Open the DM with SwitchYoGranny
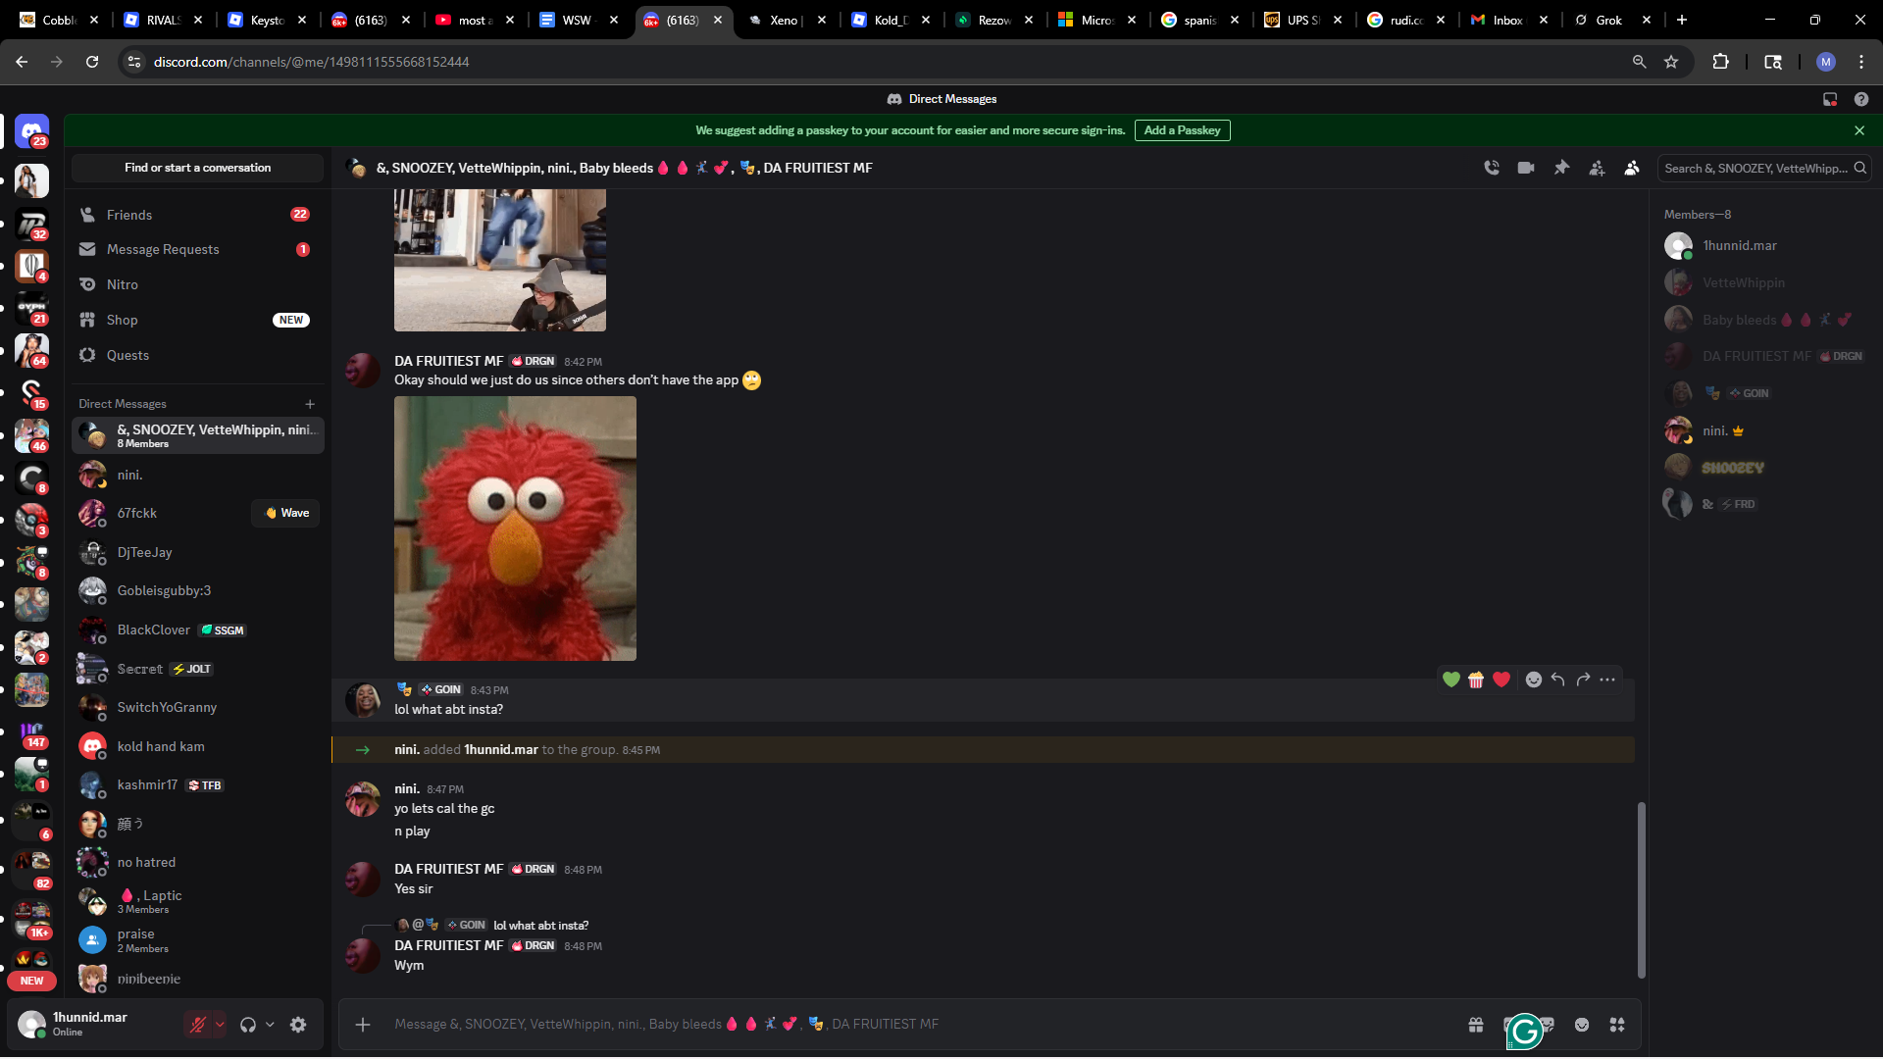Screen dimensions: 1883x1059 point(197,708)
